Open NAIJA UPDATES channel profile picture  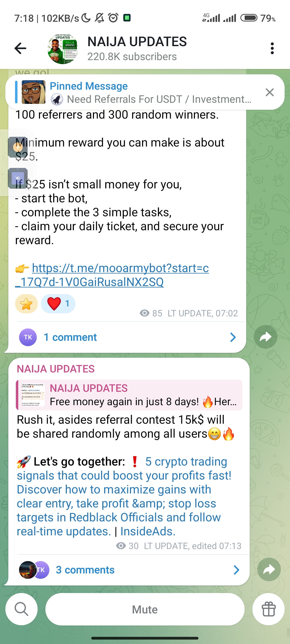(x=63, y=49)
